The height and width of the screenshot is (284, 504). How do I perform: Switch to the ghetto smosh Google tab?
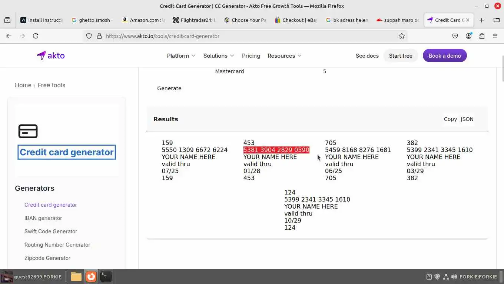[92, 20]
